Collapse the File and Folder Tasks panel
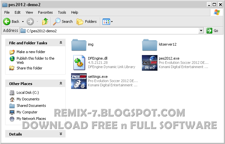225x144 pixels. pos(61,43)
